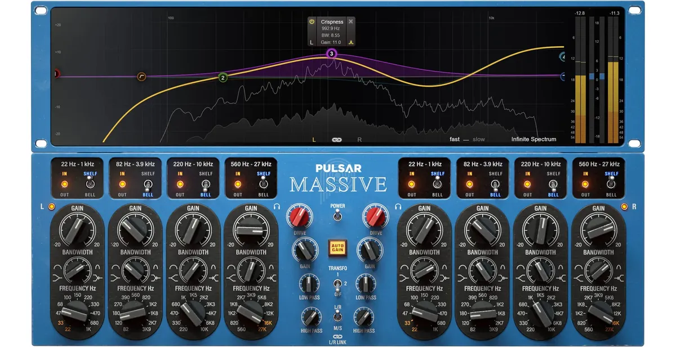Flip the POWER switch
The width and height of the screenshot is (676, 347).
[337, 216]
